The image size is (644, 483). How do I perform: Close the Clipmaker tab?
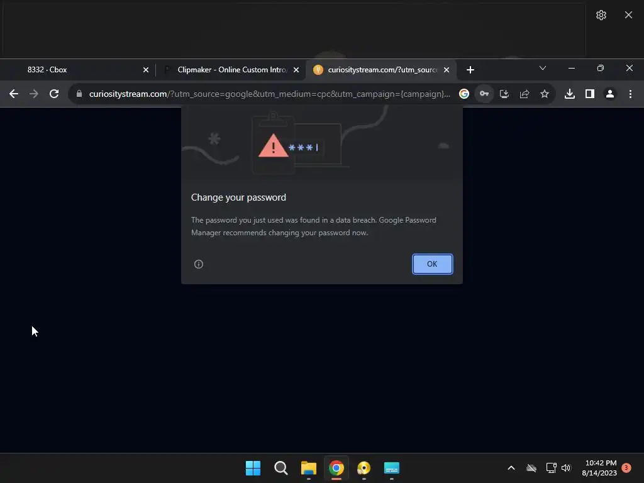296,70
